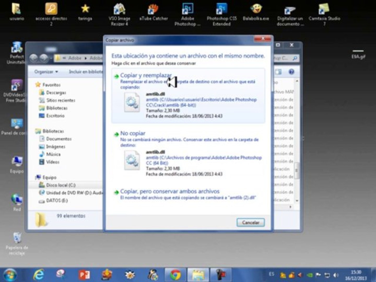Select Photoshop CS5 Extended shortcut
Image resolution: width=376 pixels, height=282 pixels.
tap(222, 14)
